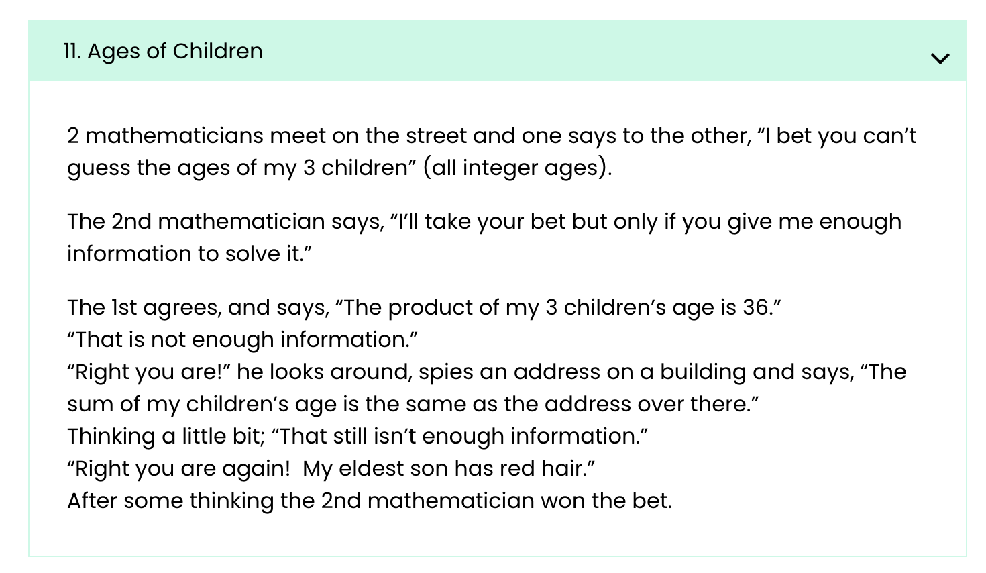Screen dimensions: 986x573
Task: Click the line starting "sum of my children's age"
Action: coord(413,404)
